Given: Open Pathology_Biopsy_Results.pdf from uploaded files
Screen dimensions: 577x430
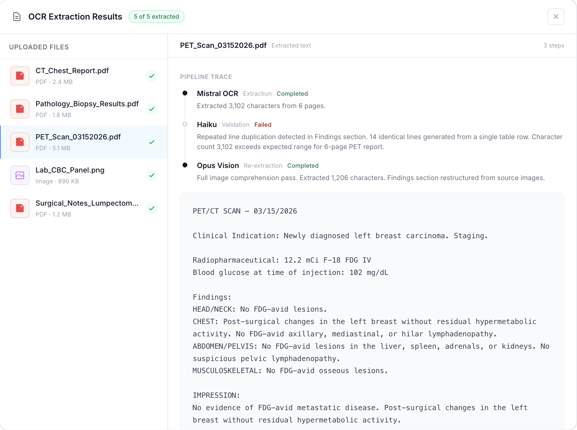Looking at the screenshot, I should [87, 104].
